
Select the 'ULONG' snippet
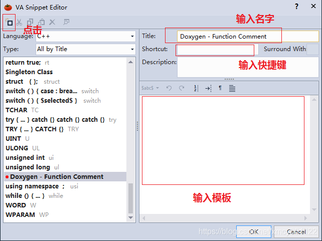click(65, 148)
